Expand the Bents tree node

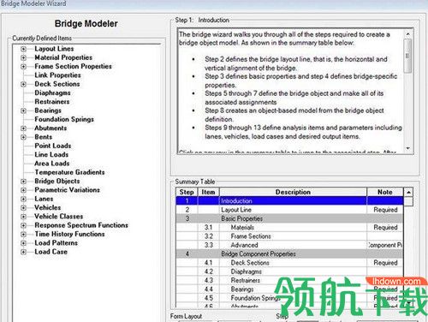(23, 137)
